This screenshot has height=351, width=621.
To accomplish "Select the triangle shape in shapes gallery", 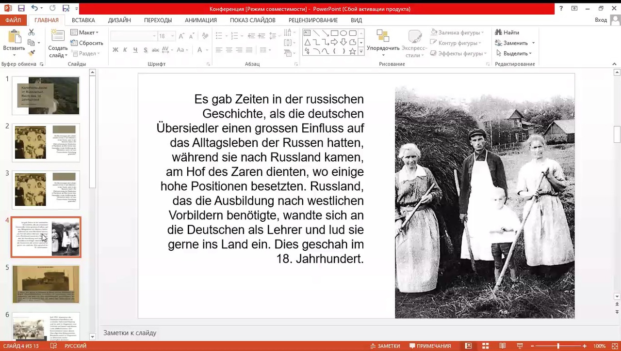I will [x=307, y=42].
